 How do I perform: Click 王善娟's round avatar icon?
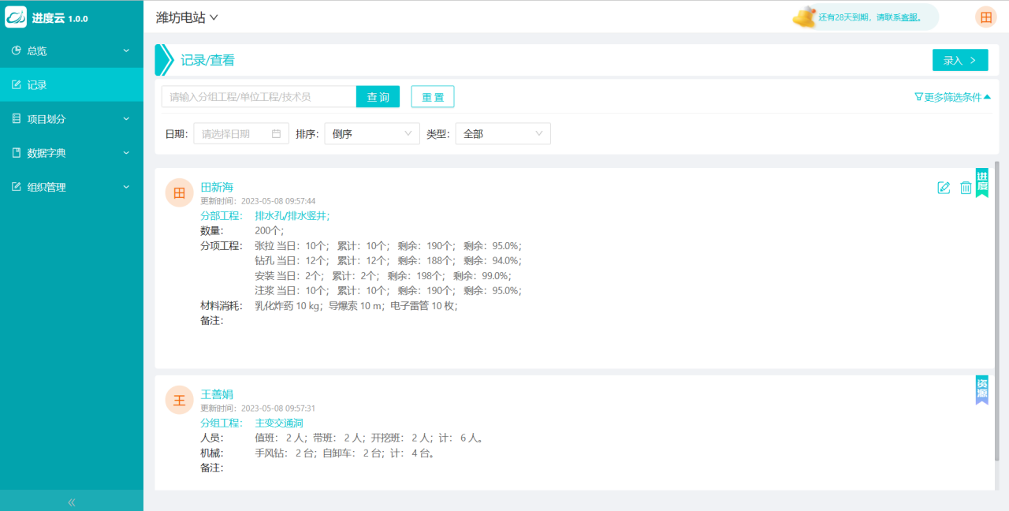[179, 400]
